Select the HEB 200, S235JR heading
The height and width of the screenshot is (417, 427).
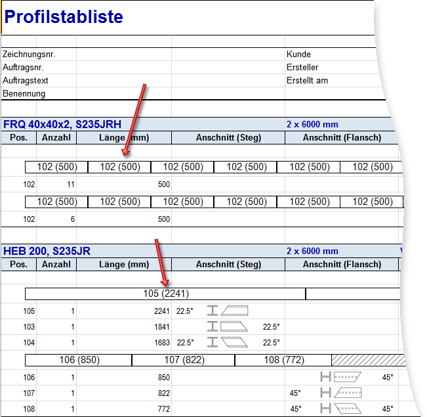click(47, 251)
